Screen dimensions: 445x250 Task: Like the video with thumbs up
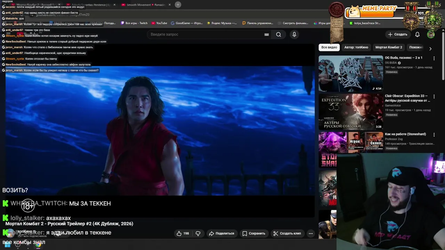tap(183, 233)
